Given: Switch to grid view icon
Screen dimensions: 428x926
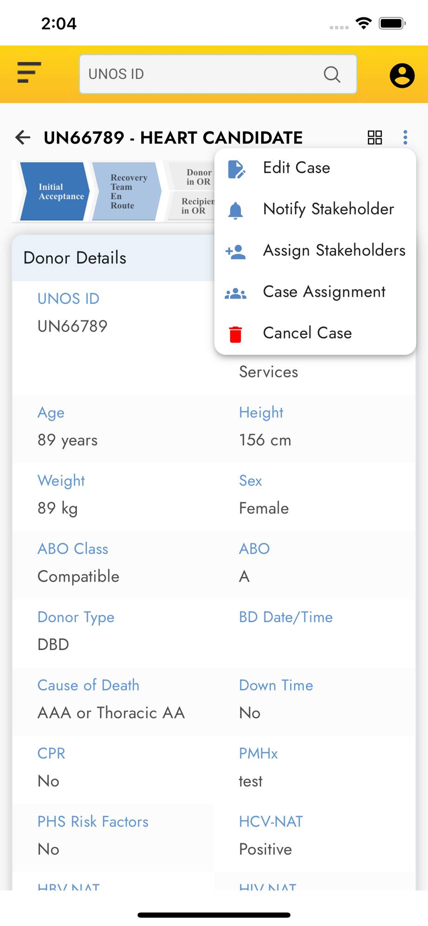Looking at the screenshot, I should [x=374, y=138].
